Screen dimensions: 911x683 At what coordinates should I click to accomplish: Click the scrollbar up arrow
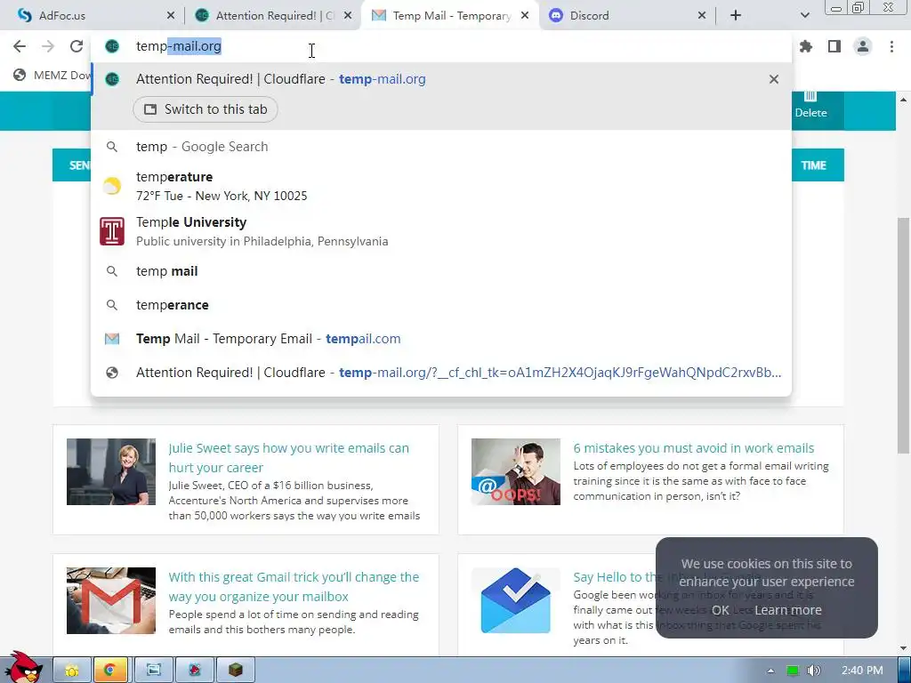(x=904, y=100)
